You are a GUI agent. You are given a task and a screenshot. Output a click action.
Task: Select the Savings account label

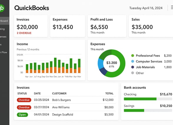(129, 106)
